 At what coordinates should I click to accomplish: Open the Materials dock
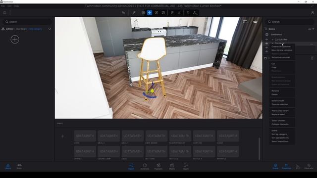coord(145,167)
